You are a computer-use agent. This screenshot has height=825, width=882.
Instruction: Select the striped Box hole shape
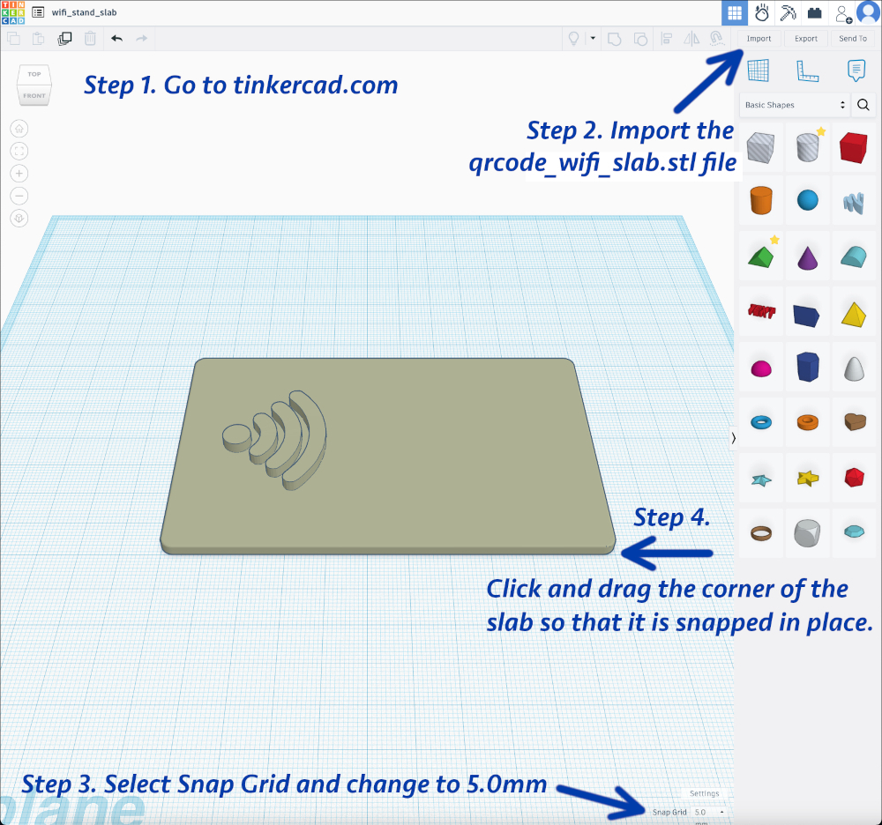(760, 148)
